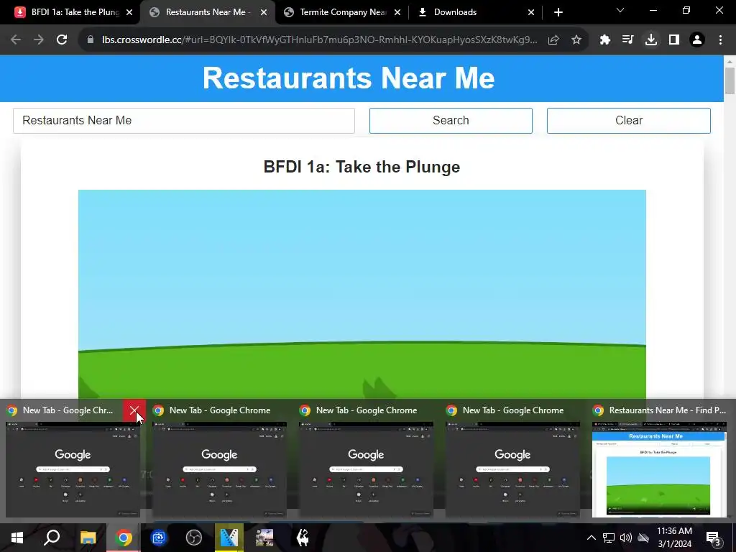Open blue camera app on taskbar

(159, 538)
